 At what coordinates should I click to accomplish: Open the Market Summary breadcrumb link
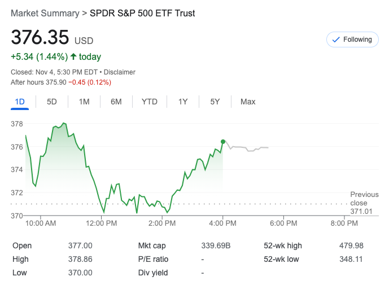[45, 13]
